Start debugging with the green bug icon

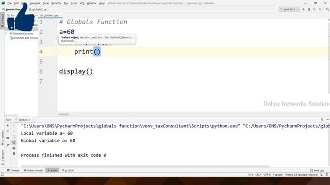[309, 9]
